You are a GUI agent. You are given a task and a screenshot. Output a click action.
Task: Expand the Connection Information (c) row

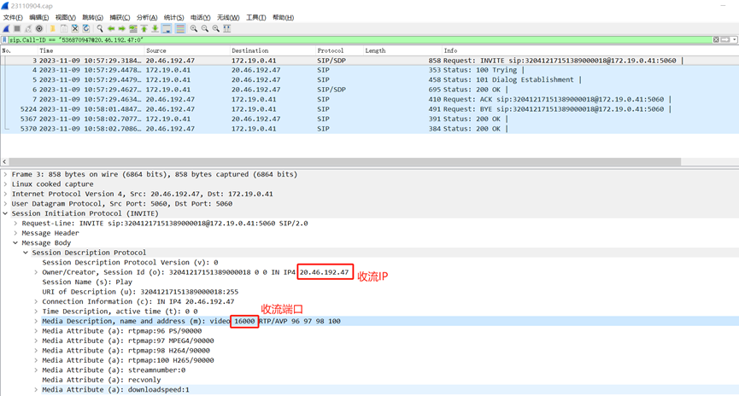36,302
